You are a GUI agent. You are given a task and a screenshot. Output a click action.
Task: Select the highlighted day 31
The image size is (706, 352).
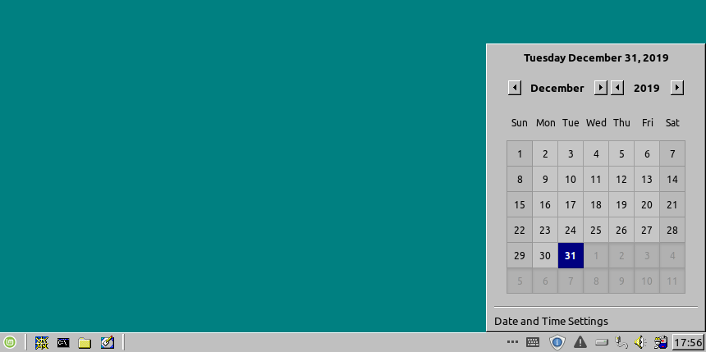(571, 255)
